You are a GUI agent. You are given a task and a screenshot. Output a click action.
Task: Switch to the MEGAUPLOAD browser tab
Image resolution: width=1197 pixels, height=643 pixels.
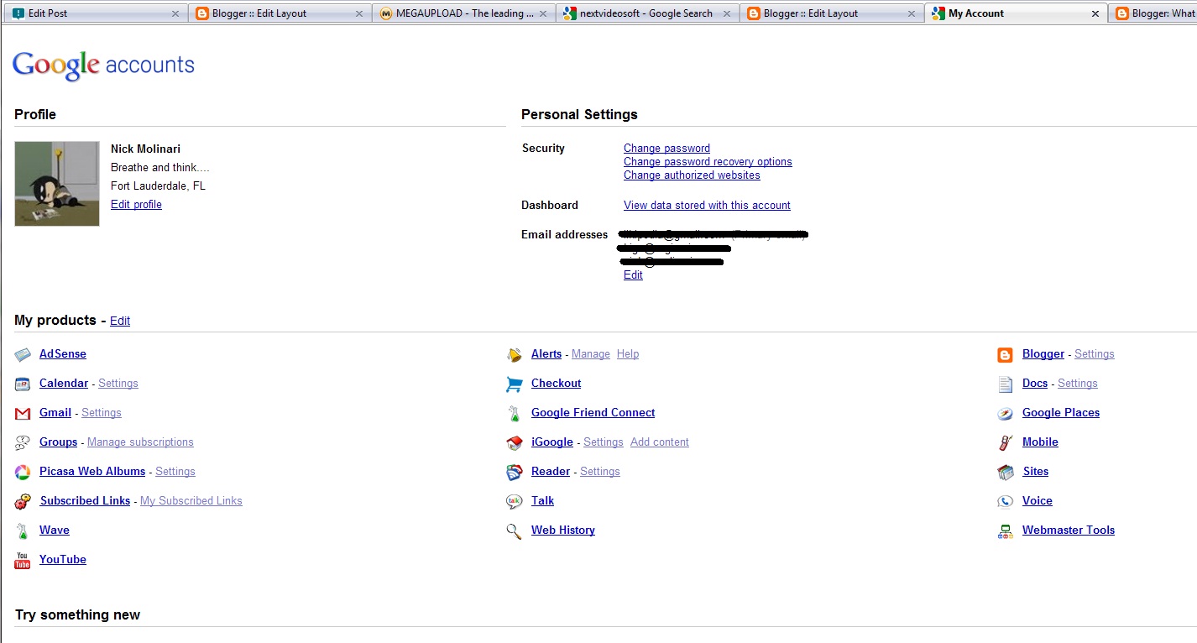click(463, 13)
